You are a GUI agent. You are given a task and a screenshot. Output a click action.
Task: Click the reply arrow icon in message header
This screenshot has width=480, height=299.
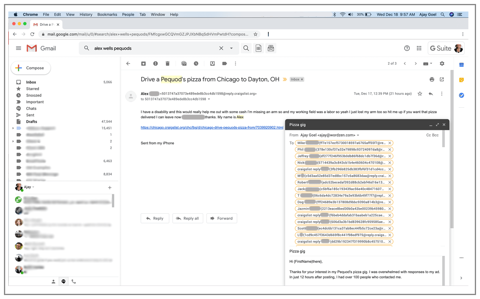pyautogui.click(x=431, y=94)
